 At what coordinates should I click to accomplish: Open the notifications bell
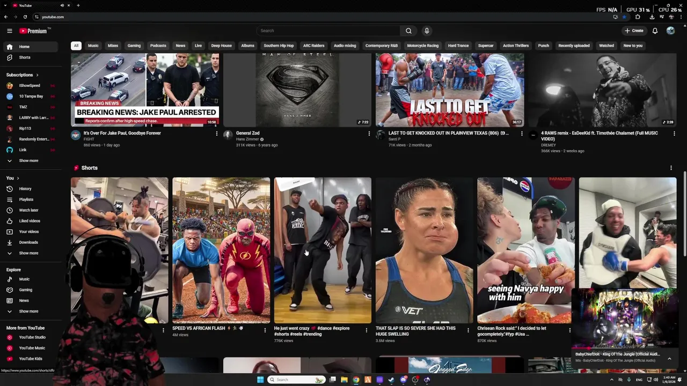pos(655,31)
